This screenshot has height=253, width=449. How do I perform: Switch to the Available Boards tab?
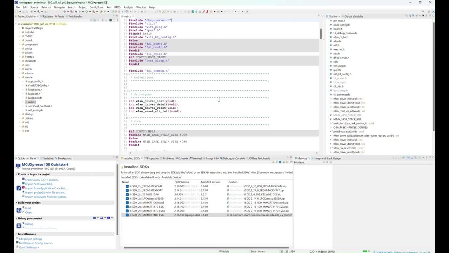150,177
